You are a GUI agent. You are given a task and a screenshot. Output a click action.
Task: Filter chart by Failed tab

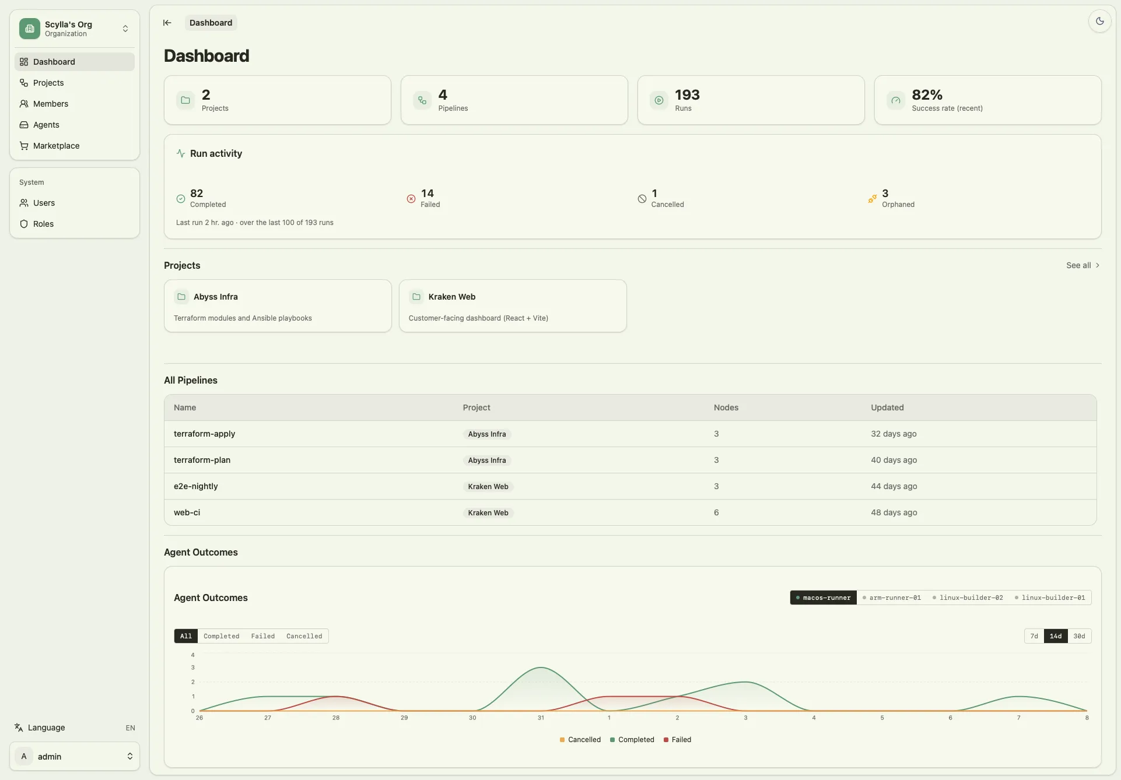(x=263, y=636)
